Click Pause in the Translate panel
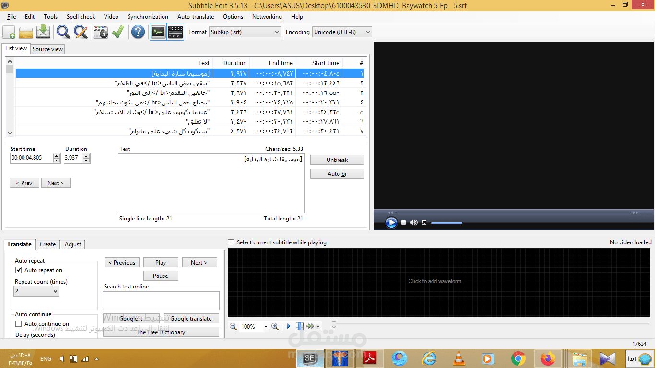655x368 pixels. coord(161,276)
